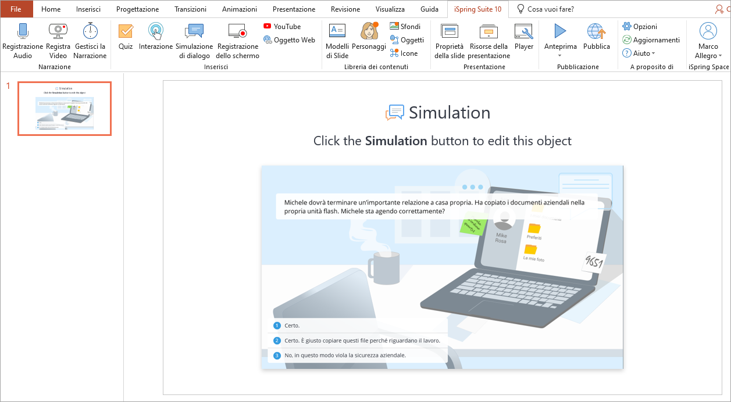Type in the Cosa vuoi fare search box
The height and width of the screenshot is (402, 731).
(550, 9)
